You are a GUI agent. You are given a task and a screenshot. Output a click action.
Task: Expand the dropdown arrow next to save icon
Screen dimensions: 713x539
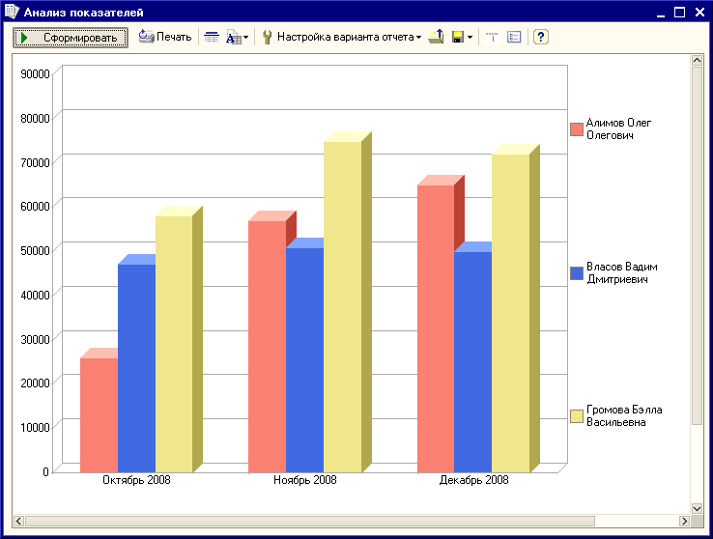[471, 38]
